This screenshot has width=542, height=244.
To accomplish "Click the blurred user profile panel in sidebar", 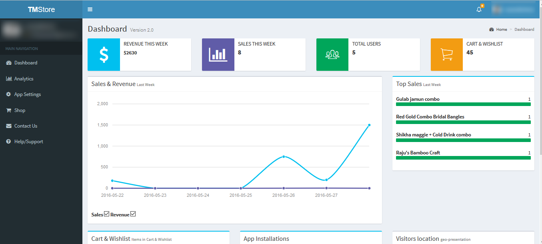I will click(x=41, y=30).
